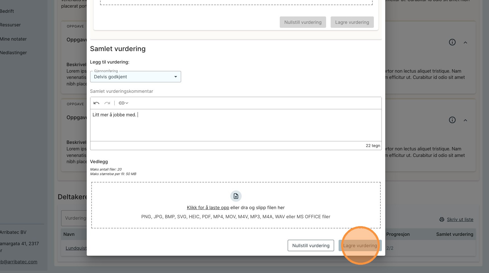Image resolution: width=489 pixels, height=273 pixels.
Task: Click the file upload icon in Vedlegg
Action: (x=236, y=196)
